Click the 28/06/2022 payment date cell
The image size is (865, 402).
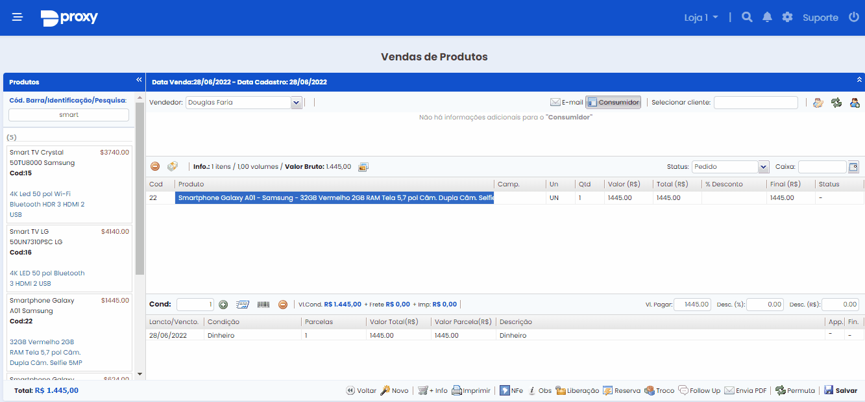pos(175,336)
